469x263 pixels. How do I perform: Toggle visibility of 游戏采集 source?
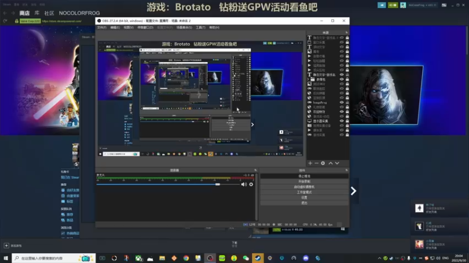[342, 135]
